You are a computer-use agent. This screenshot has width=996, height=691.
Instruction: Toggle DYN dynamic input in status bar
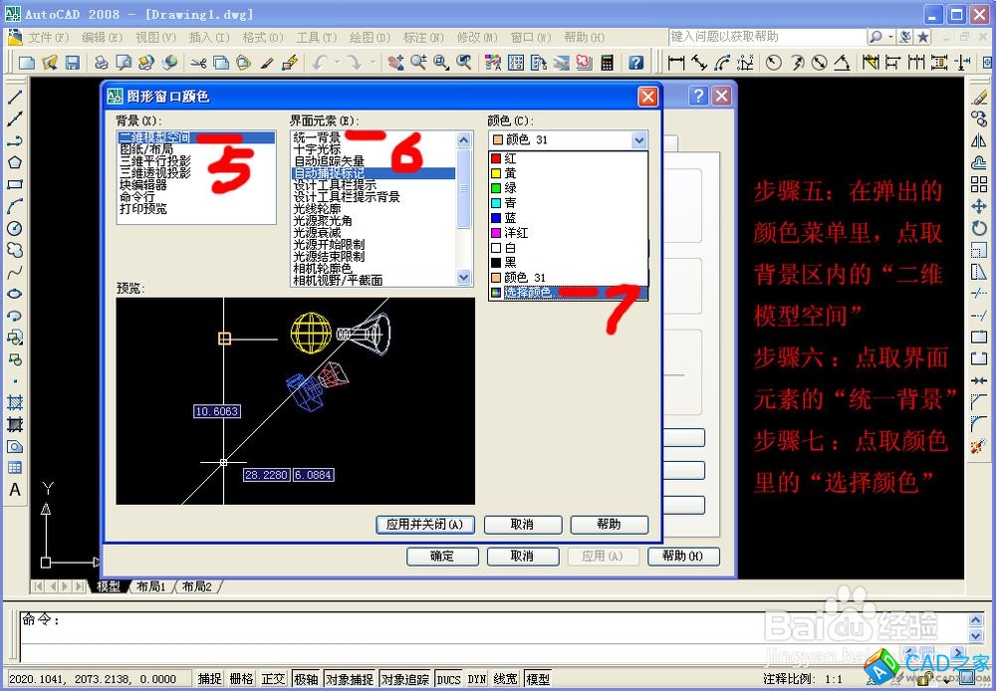point(476,679)
